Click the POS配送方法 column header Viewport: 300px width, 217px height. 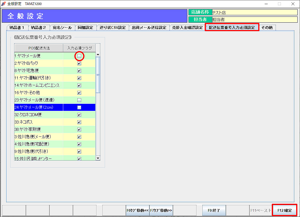(39, 48)
